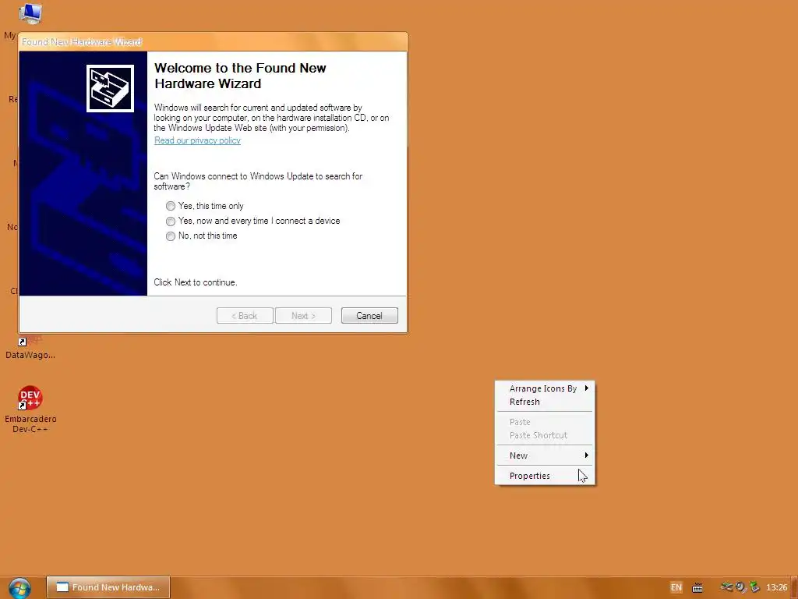This screenshot has height=599, width=798.
Task: Click the Found New Hardware Wizard title bar
Action: coord(213,42)
